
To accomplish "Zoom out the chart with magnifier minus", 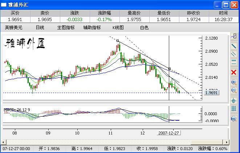I will point(234,90).
